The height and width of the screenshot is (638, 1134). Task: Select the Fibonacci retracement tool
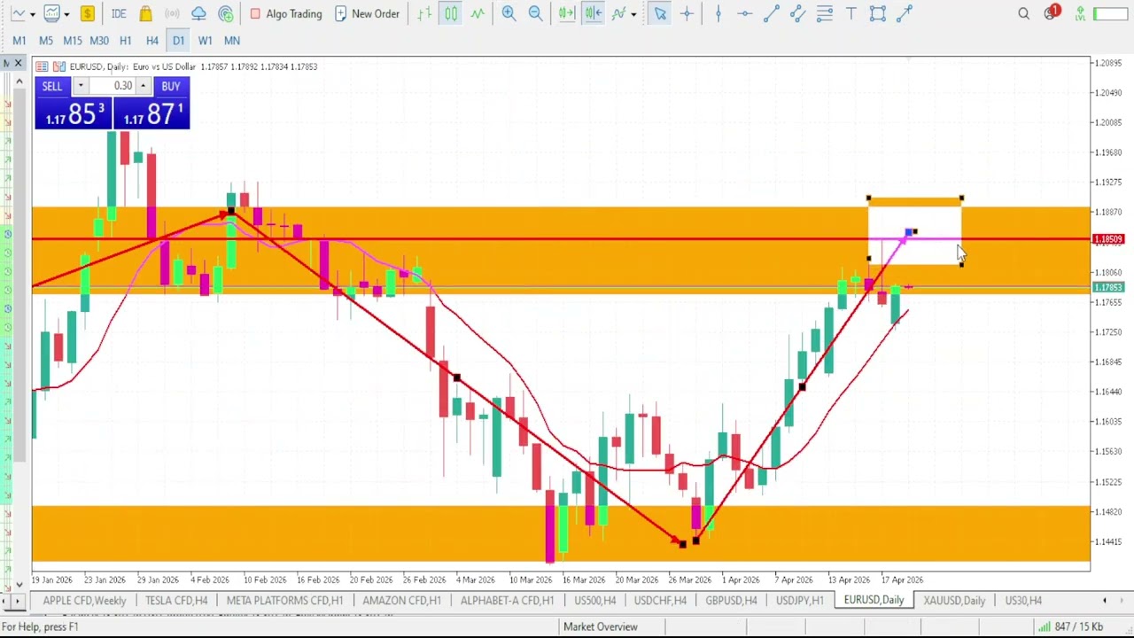pos(824,13)
